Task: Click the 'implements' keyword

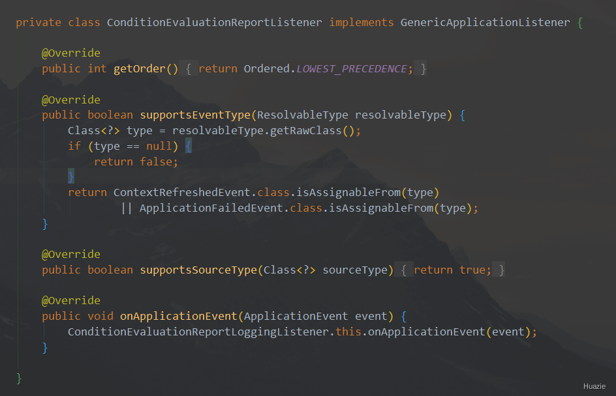Action: coord(362,22)
